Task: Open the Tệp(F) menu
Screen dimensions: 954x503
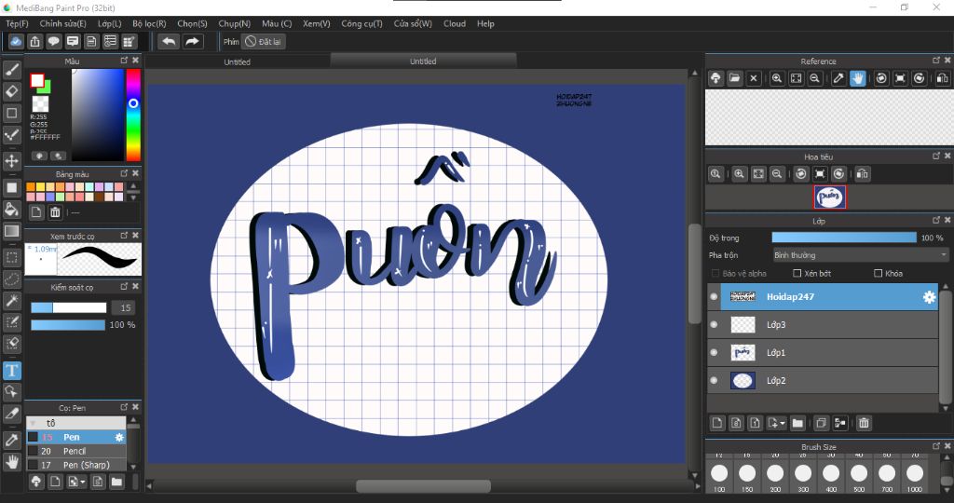Action: (x=17, y=23)
